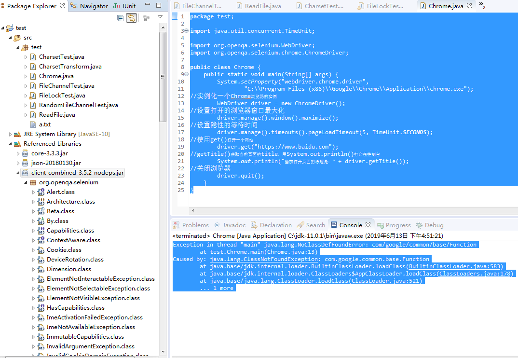The height and width of the screenshot is (358, 518).
Task: Click the Alert.class icon
Action: coord(41,192)
